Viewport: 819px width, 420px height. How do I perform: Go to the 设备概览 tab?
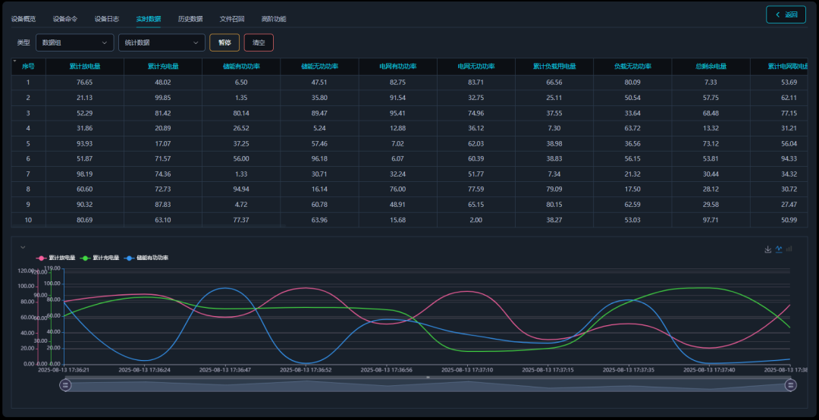click(24, 18)
